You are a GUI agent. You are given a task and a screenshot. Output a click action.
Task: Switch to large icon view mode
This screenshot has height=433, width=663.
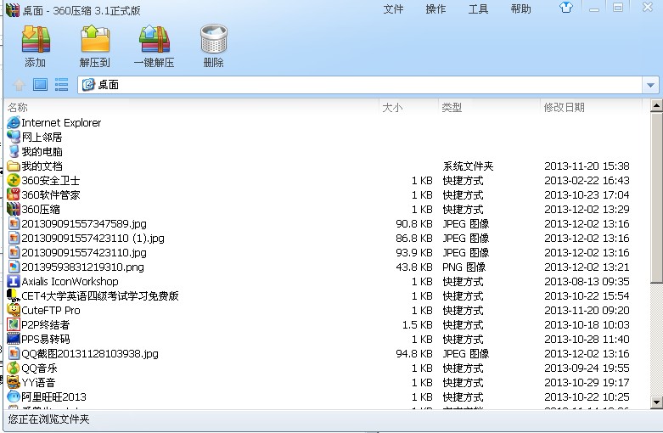pyautogui.click(x=40, y=84)
